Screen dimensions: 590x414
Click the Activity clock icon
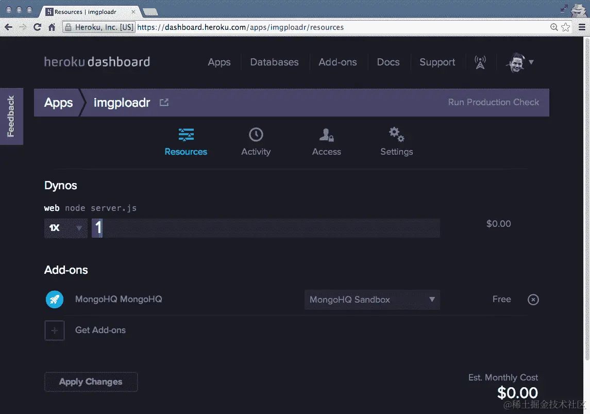tap(256, 135)
